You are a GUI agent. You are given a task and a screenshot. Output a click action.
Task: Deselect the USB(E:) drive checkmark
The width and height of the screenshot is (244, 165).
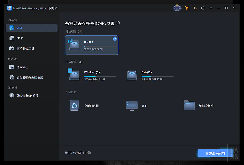click(115, 39)
